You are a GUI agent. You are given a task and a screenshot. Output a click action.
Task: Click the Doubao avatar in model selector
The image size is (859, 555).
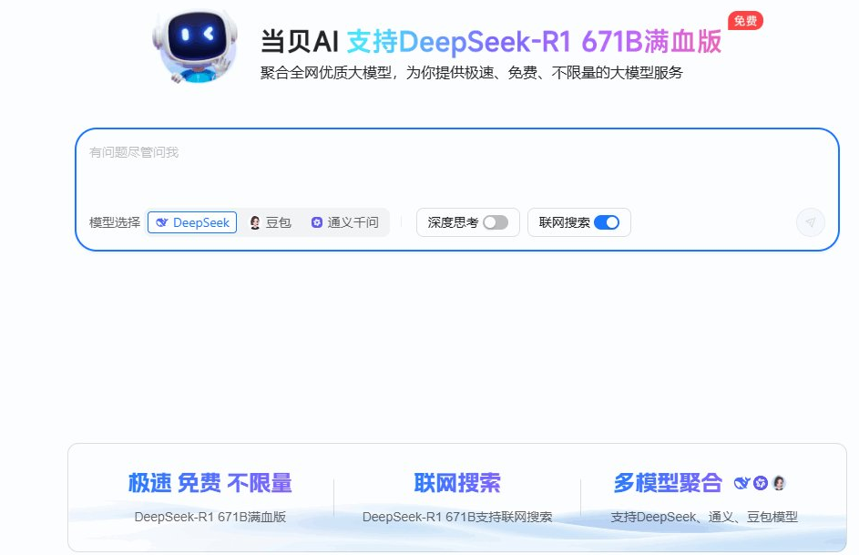(x=255, y=222)
